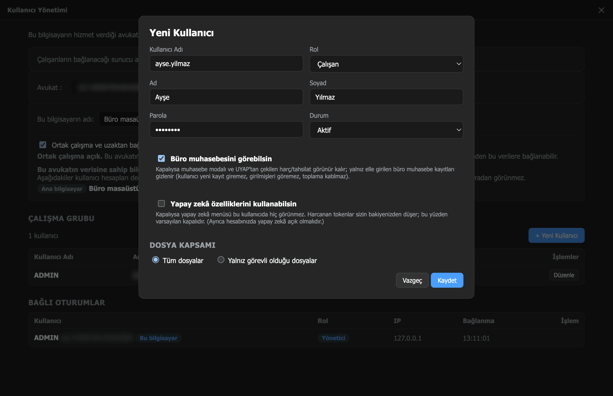Screen dimensions: 613x396
Task: Click Düzenle in the ADMIN row
Action: pyautogui.click(x=564, y=275)
